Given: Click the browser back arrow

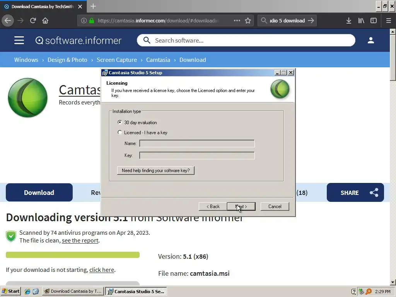Looking at the screenshot, I should pos(8,21).
